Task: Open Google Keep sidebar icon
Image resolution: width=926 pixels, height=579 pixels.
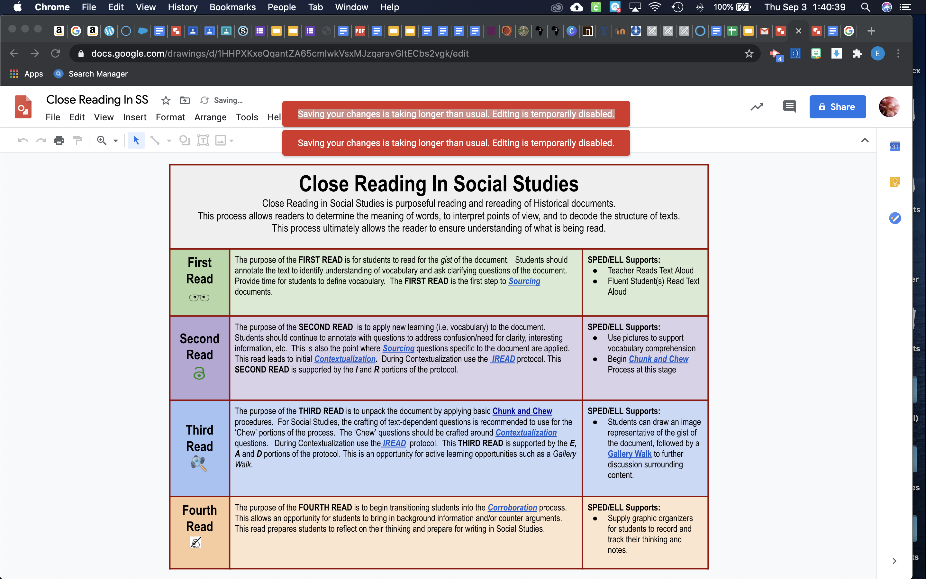Action: pyautogui.click(x=894, y=182)
